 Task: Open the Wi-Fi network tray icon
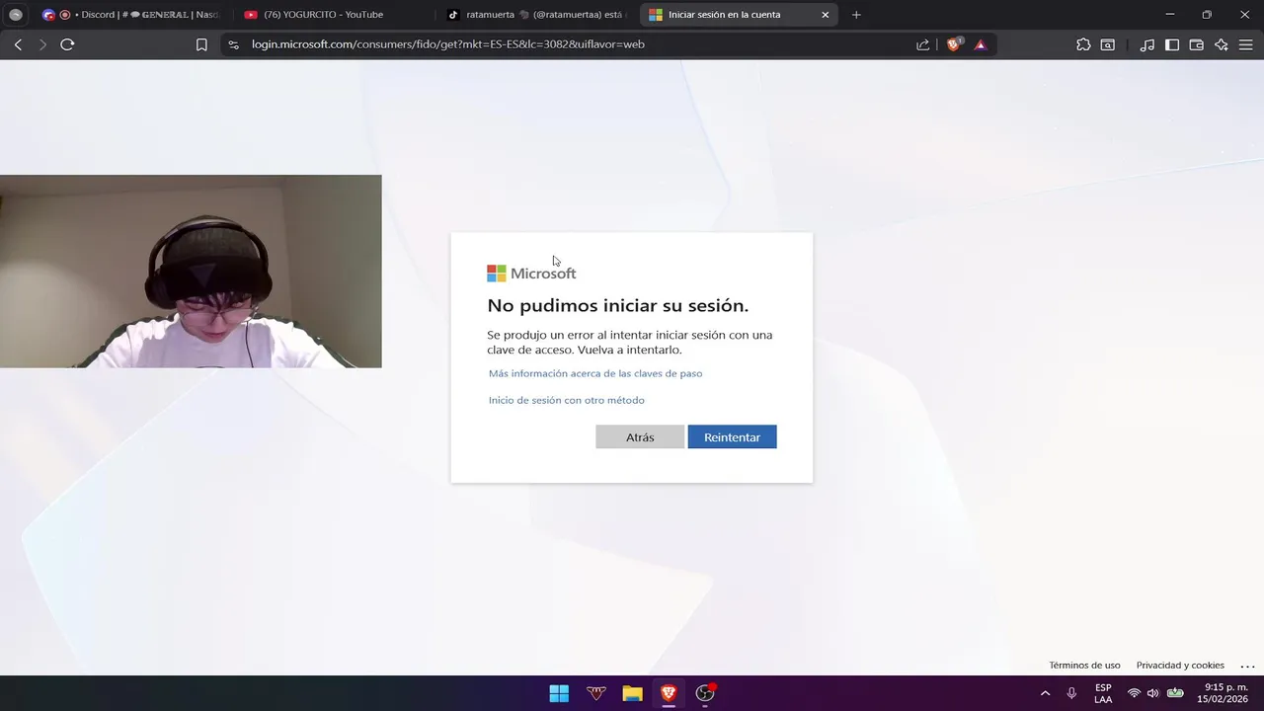[1134, 693]
